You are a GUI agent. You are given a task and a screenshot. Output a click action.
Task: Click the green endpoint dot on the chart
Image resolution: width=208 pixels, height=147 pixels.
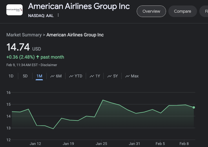[x=194, y=107]
